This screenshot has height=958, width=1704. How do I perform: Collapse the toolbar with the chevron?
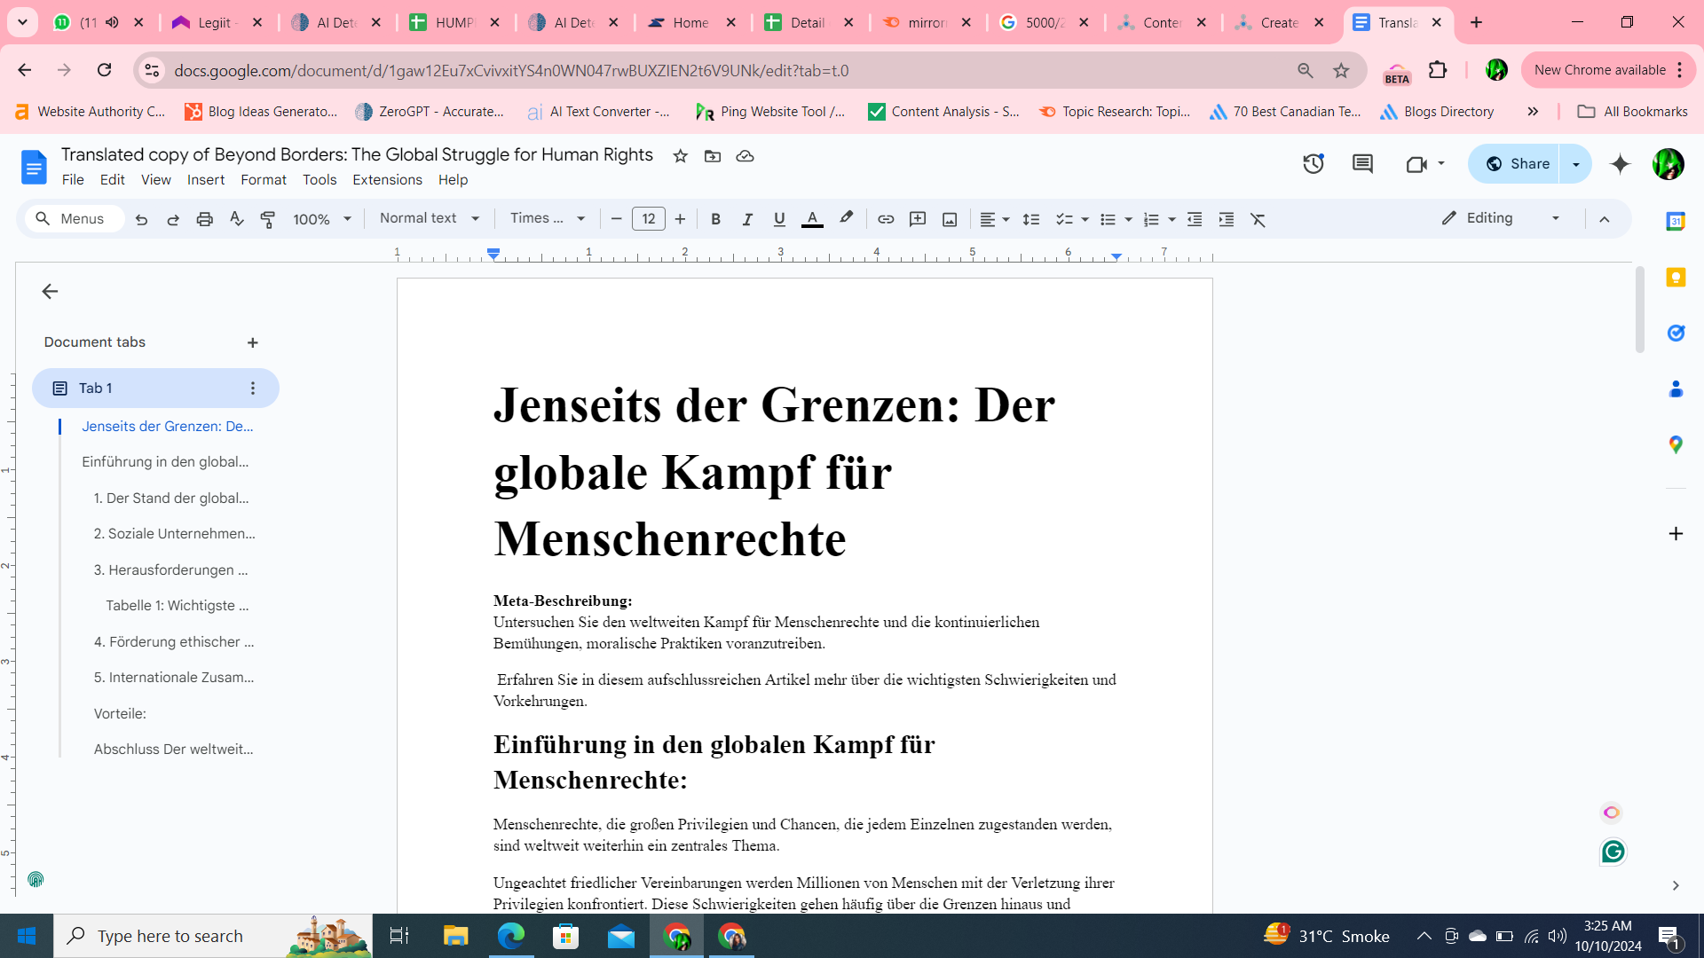click(1605, 218)
